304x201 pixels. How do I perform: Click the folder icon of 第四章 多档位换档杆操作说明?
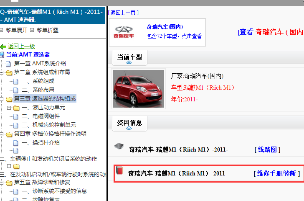9,134
